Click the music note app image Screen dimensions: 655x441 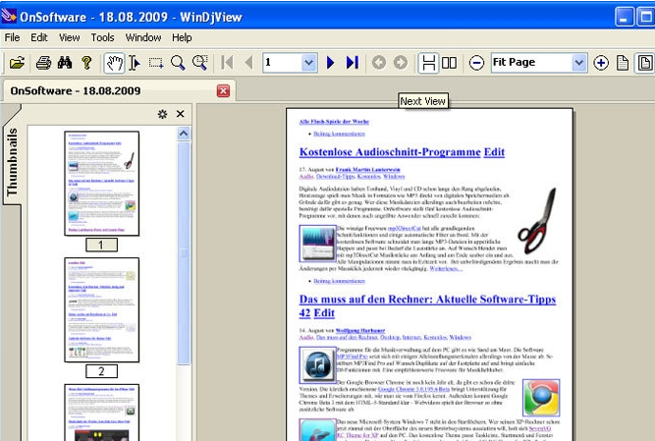point(318,365)
